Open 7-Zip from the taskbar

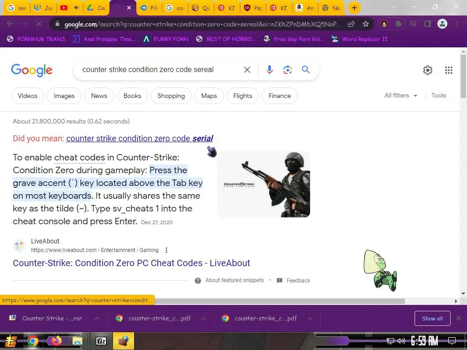pos(101,341)
